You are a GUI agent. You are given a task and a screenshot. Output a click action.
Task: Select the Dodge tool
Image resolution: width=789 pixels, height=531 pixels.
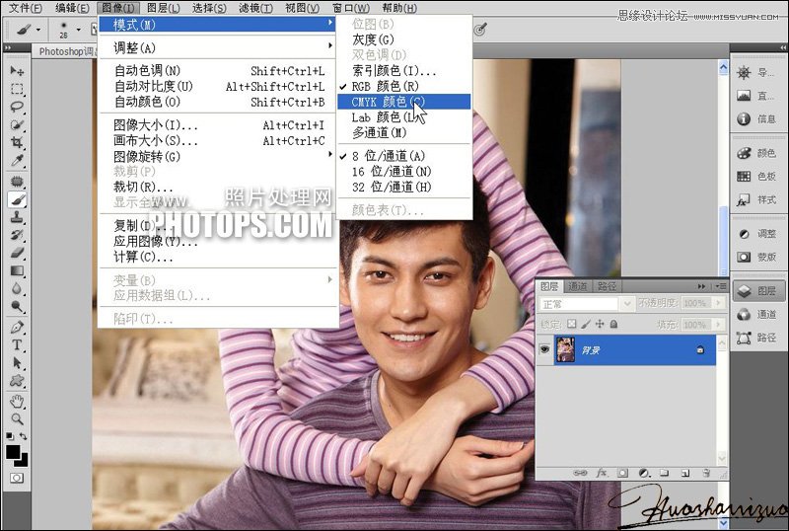17,306
